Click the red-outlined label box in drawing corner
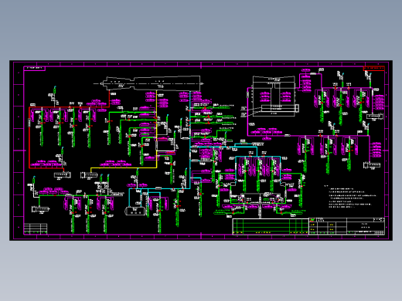The height and width of the screenshot is (301, 402). click(374, 68)
